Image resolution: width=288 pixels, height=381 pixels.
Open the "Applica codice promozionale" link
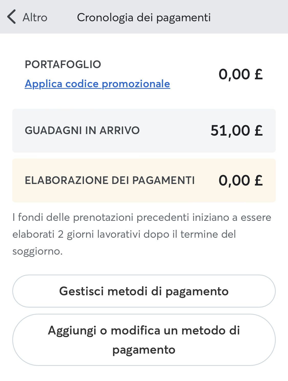pos(97,84)
